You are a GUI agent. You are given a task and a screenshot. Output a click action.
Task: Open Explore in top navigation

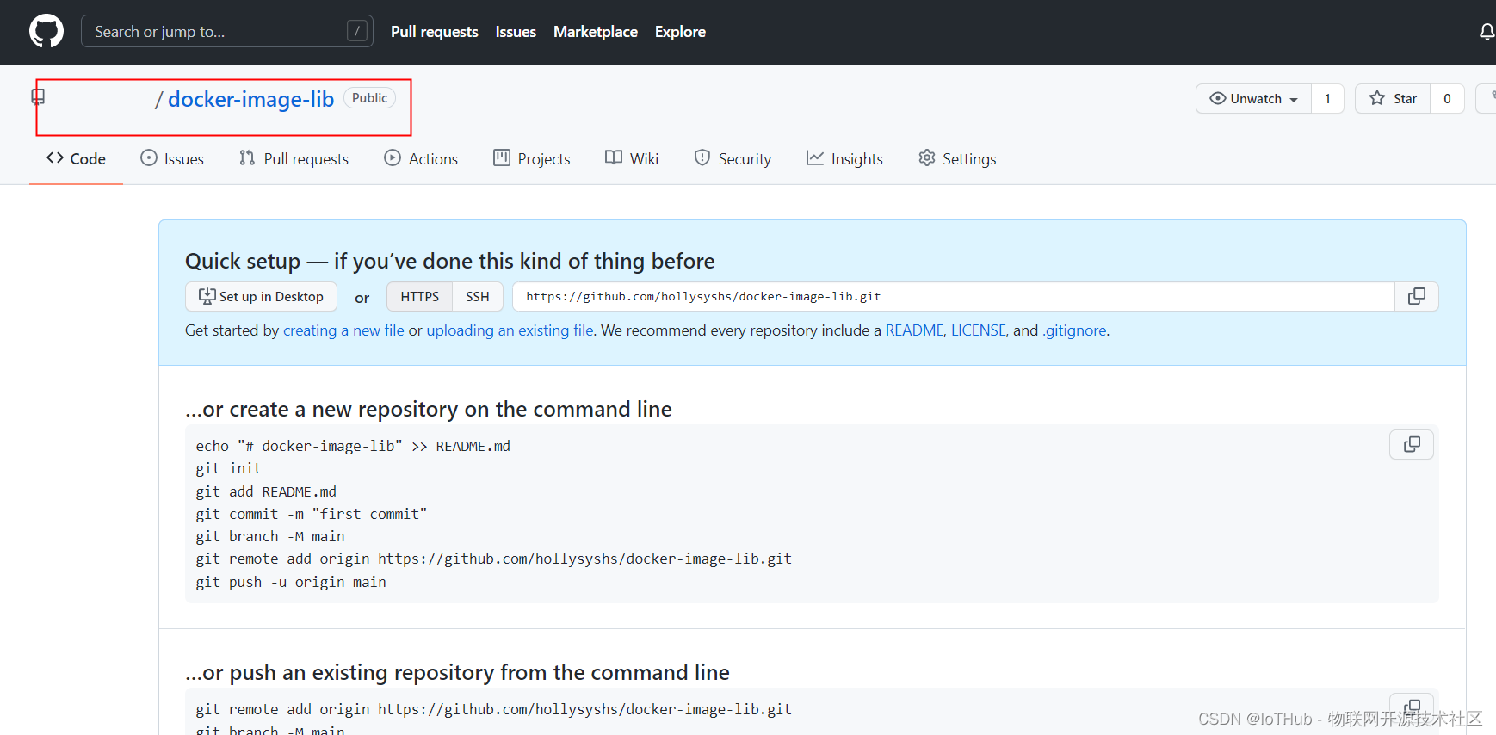[x=680, y=32]
